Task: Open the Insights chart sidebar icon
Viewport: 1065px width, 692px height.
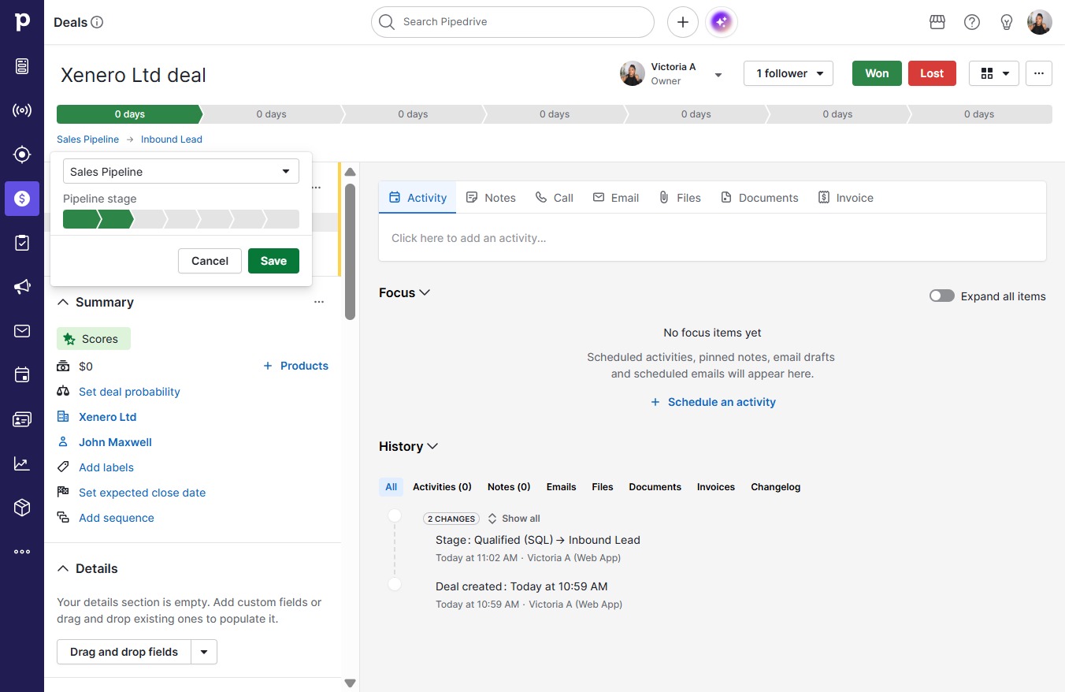Action: click(x=22, y=463)
